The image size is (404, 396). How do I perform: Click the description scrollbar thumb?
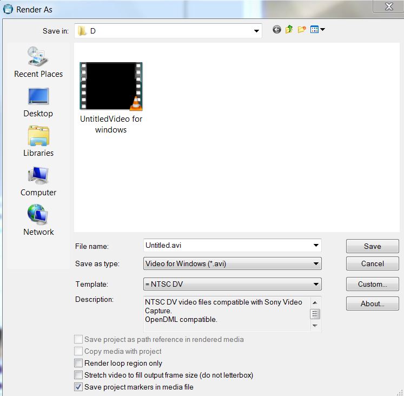(x=315, y=314)
